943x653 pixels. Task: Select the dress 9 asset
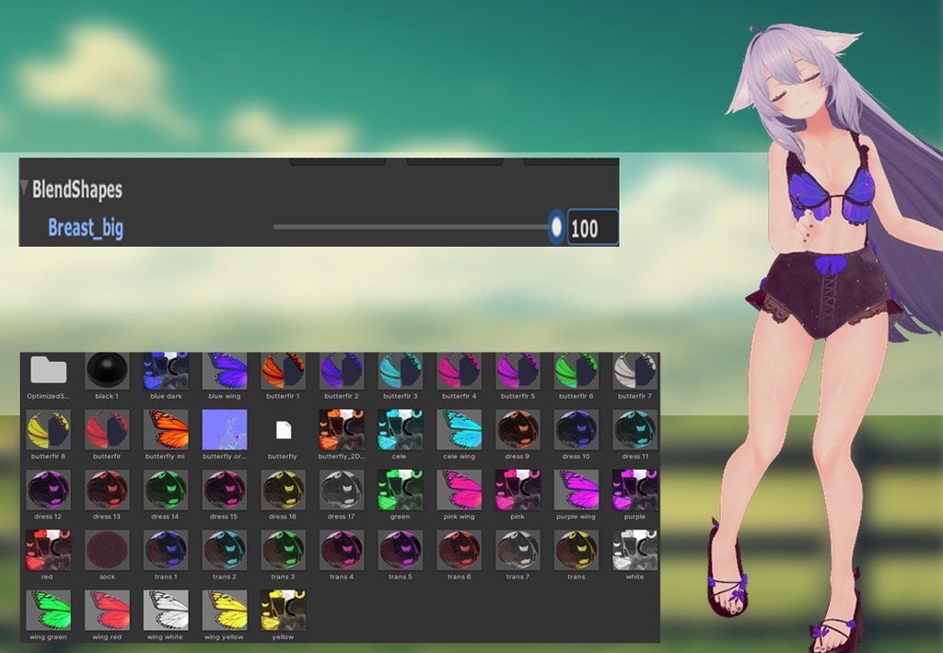click(517, 430)
